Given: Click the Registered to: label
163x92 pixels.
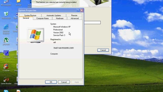Looking at the screenshot, I should click(56, 39).
